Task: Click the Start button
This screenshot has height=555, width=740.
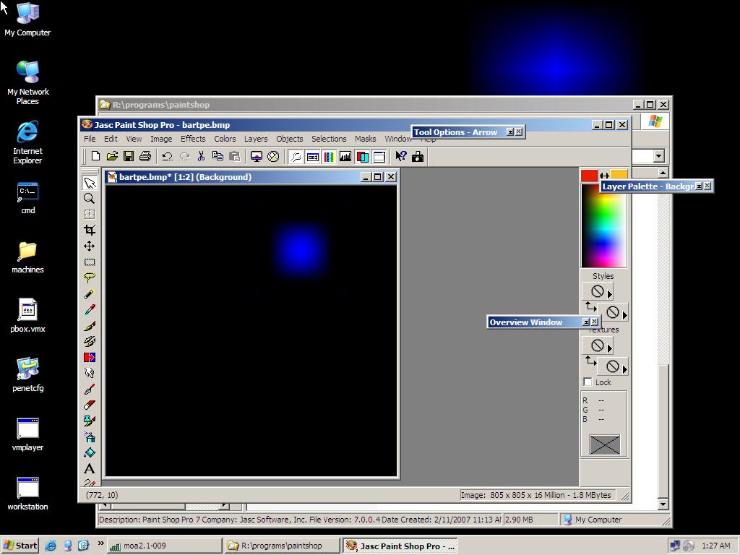Action: (x=20, y=546)
